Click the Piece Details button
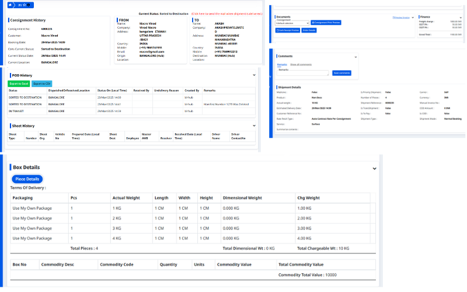This screenshot has width=467, height=292. click(27, 179)
